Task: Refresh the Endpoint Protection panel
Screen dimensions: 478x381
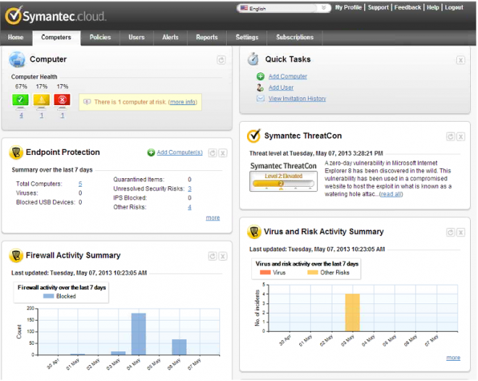Action: tap(213, 153)
